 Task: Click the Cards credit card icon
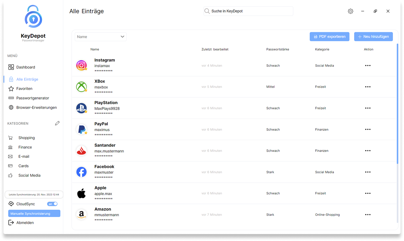10,166
